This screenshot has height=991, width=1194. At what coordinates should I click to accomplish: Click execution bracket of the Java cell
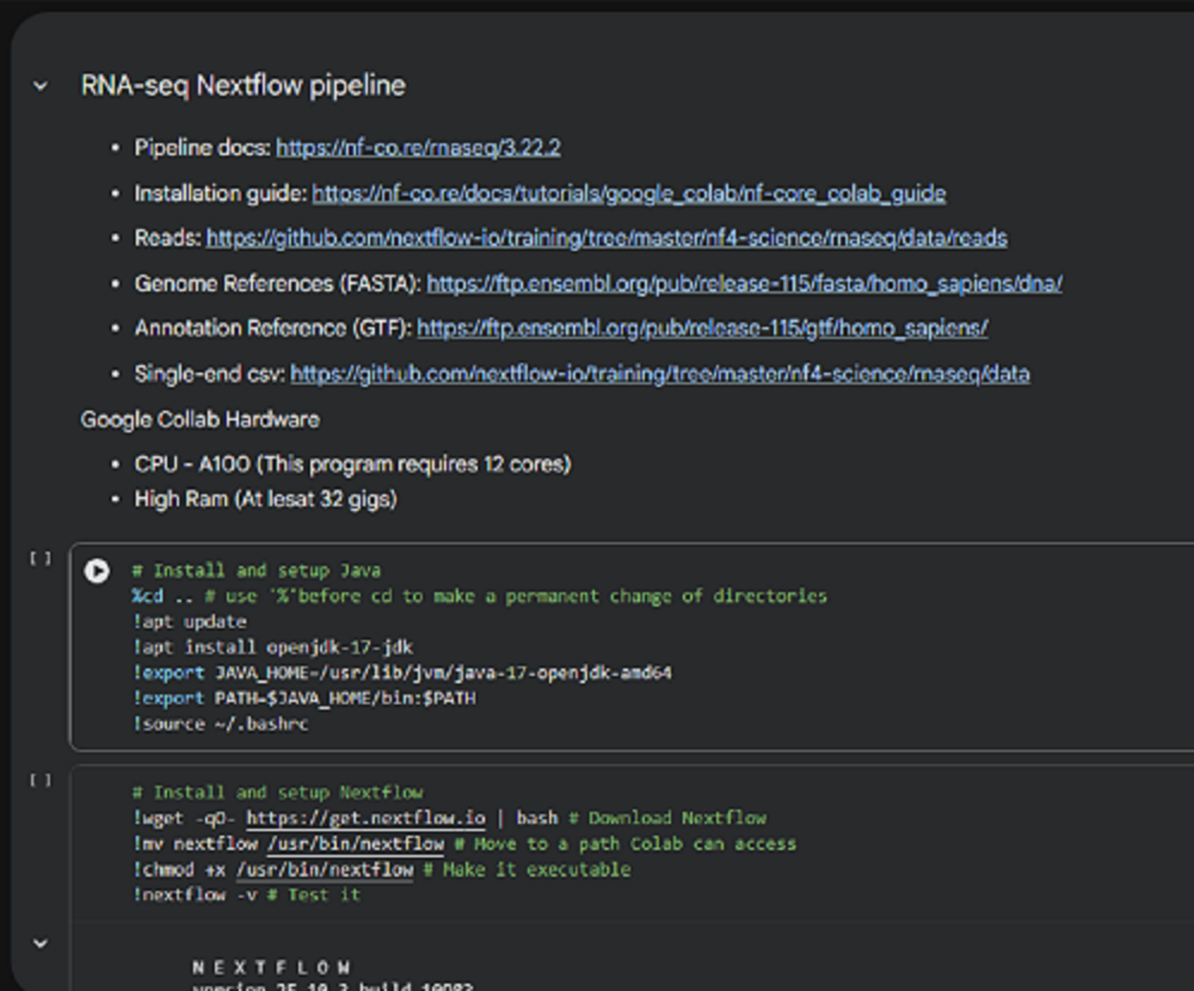coord(40,558)
